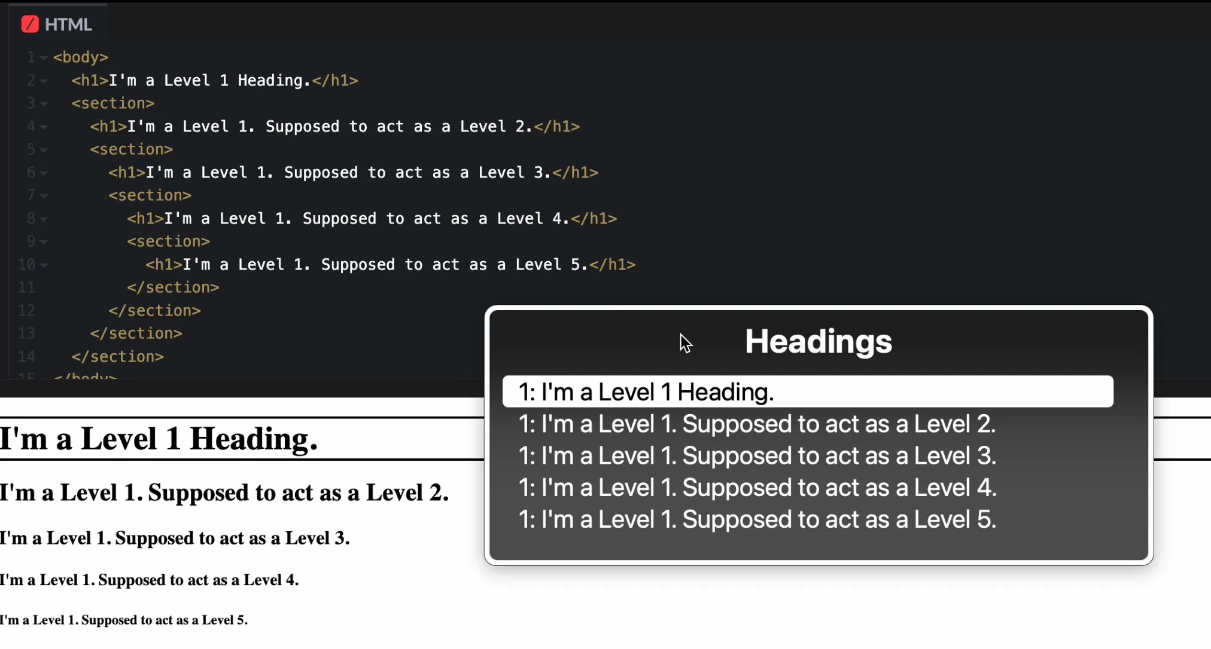
Task: Click rendered "act as a Level 5" heading in the preview
Action: 124,620
